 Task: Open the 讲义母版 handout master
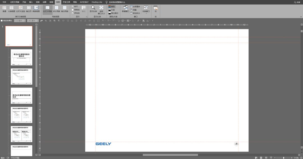click(x=56, y=9)
